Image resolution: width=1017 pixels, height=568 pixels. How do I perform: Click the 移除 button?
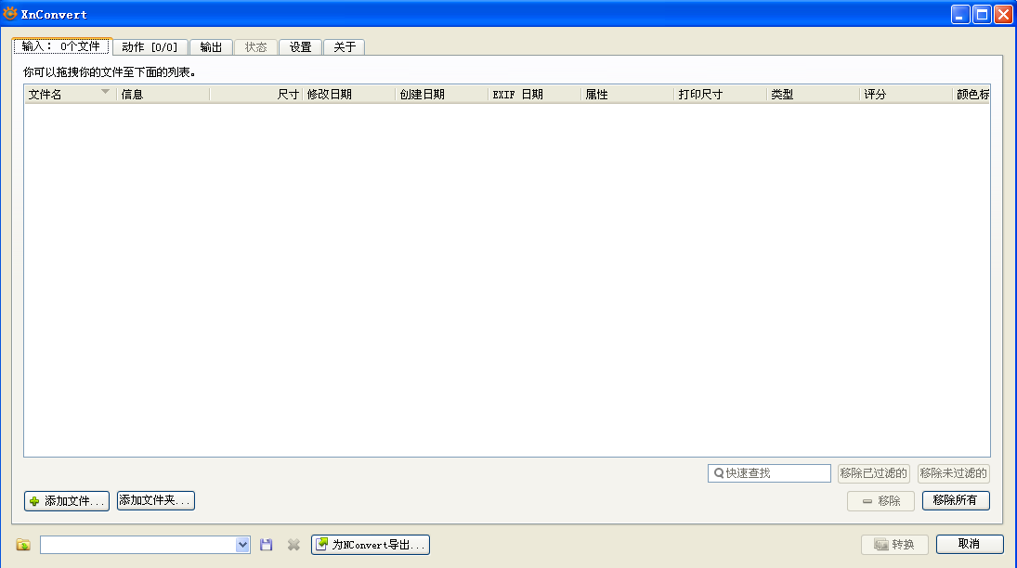880,501
